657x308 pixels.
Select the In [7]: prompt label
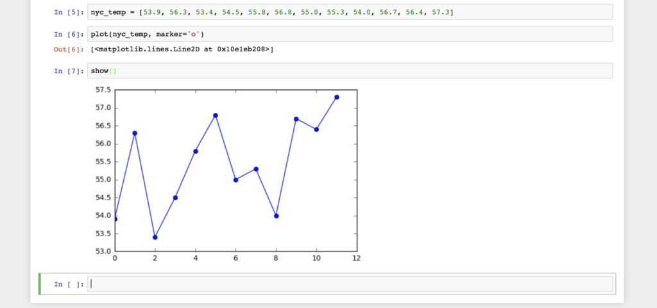69,71
